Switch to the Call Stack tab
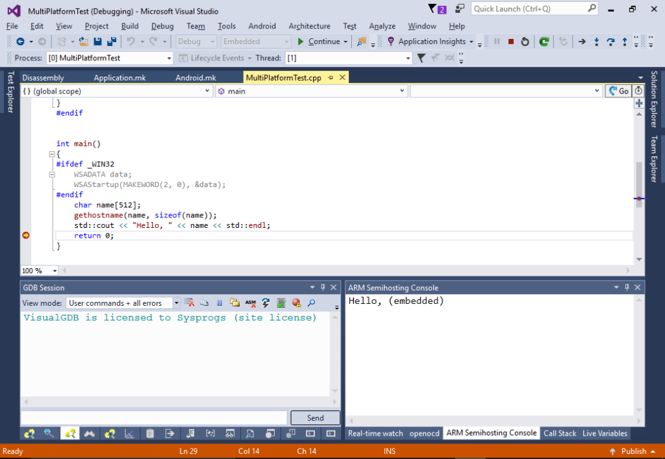 tap(559, 433)
